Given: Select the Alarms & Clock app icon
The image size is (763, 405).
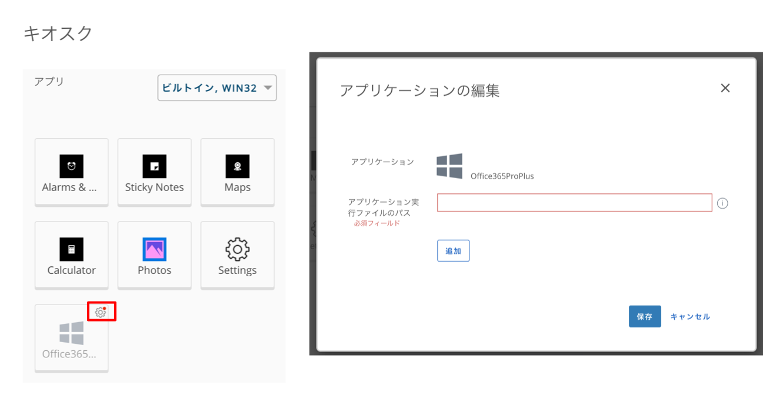Looking at the screenshot, I should click(x=71, y=166).
